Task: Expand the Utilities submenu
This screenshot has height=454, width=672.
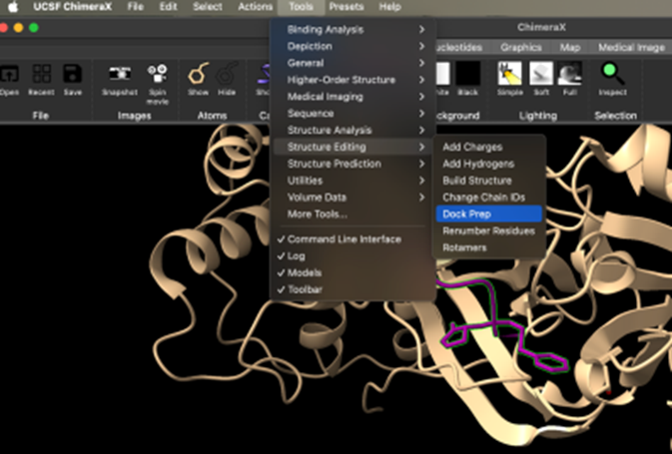Action: coord(353,181)
